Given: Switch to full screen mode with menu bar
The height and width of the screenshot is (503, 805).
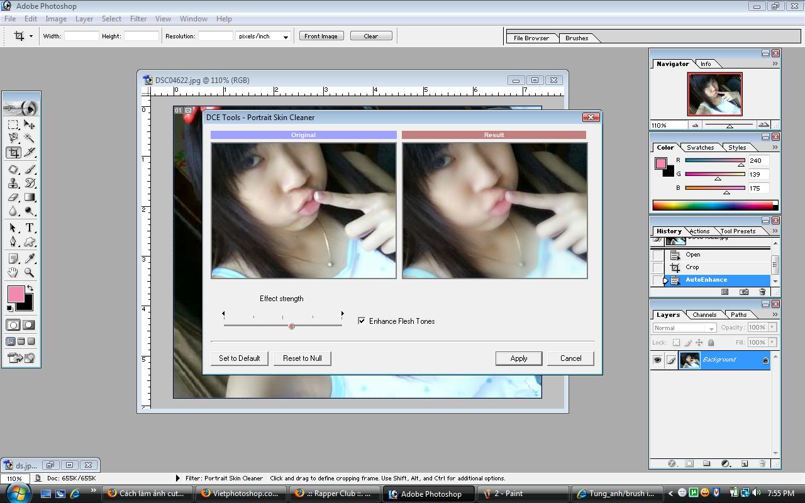Looking at the screenshot, I should tap(21, 341).
